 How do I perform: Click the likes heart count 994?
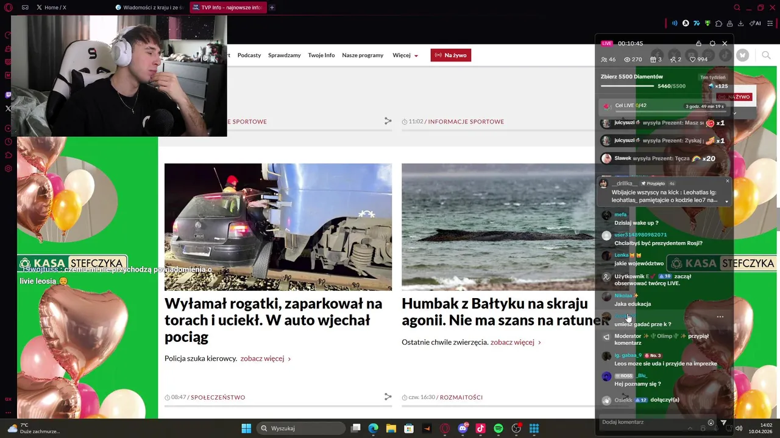(698, 60)
